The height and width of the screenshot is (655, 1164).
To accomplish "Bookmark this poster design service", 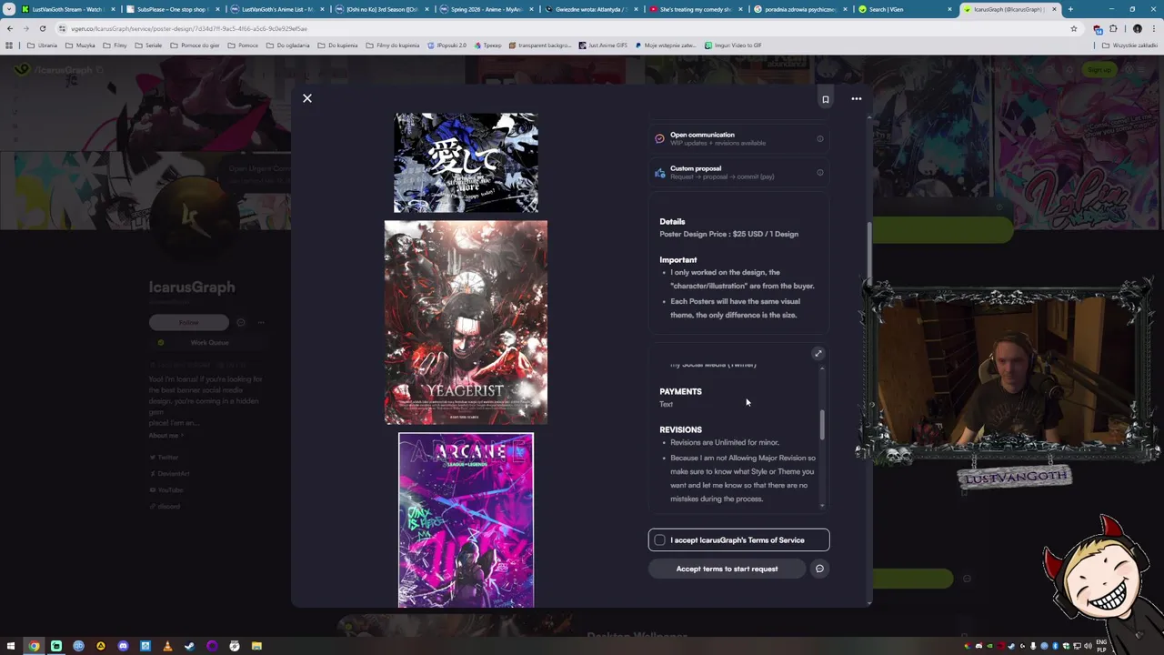I will (826, 99).
